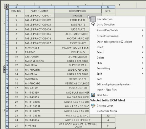Click the Change Layer icon

93,106
